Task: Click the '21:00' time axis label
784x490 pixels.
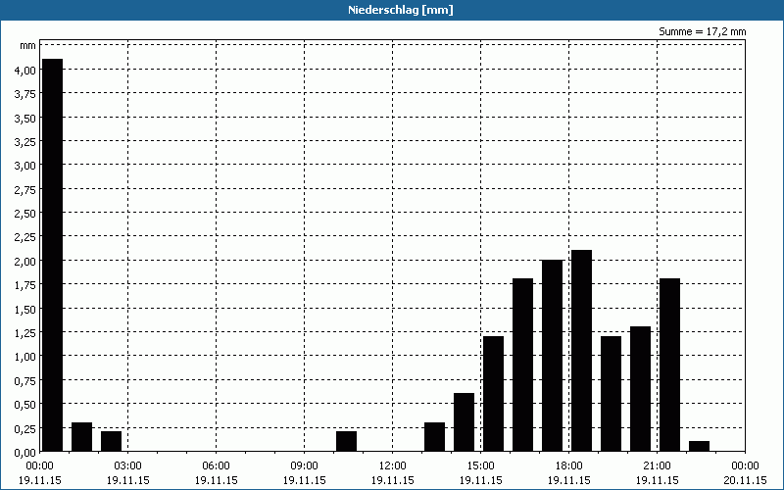Action: [x=657, y=466]
